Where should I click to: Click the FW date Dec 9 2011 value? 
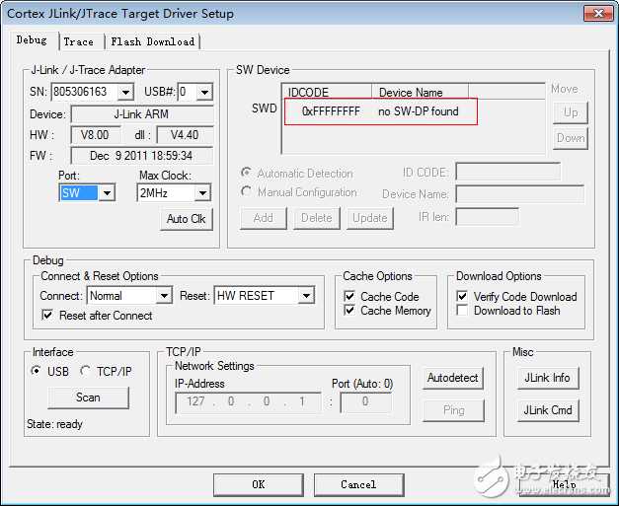pyautogui.click(x=142, y=156)
